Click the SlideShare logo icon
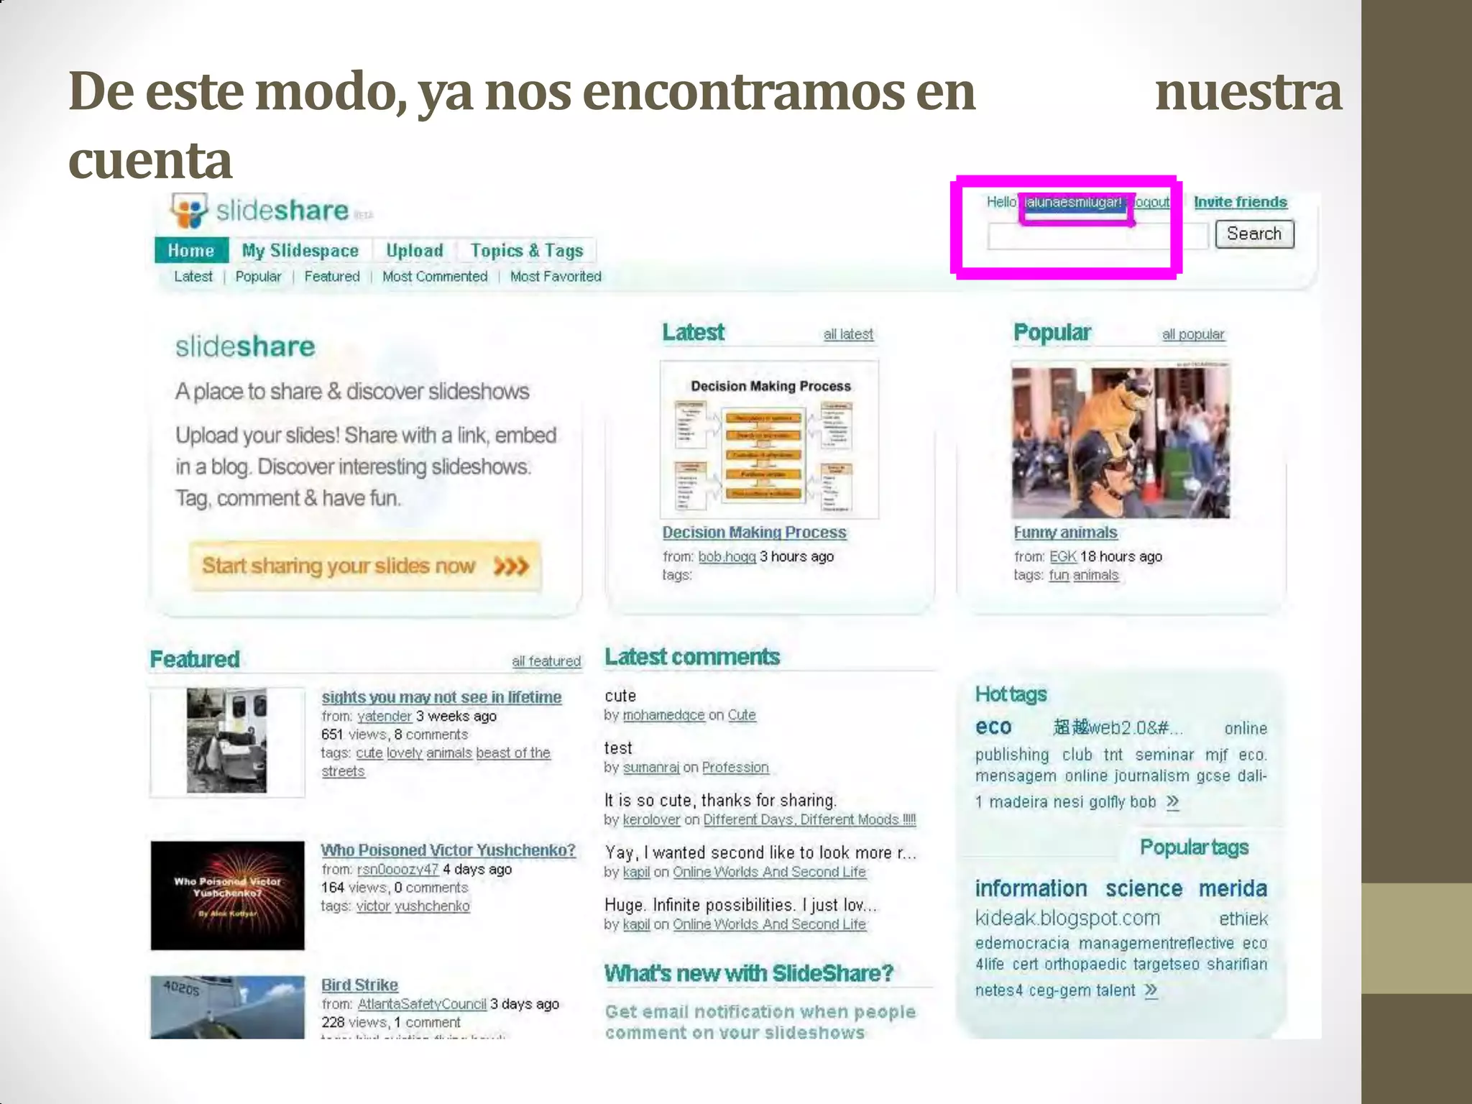 [189, 211]
